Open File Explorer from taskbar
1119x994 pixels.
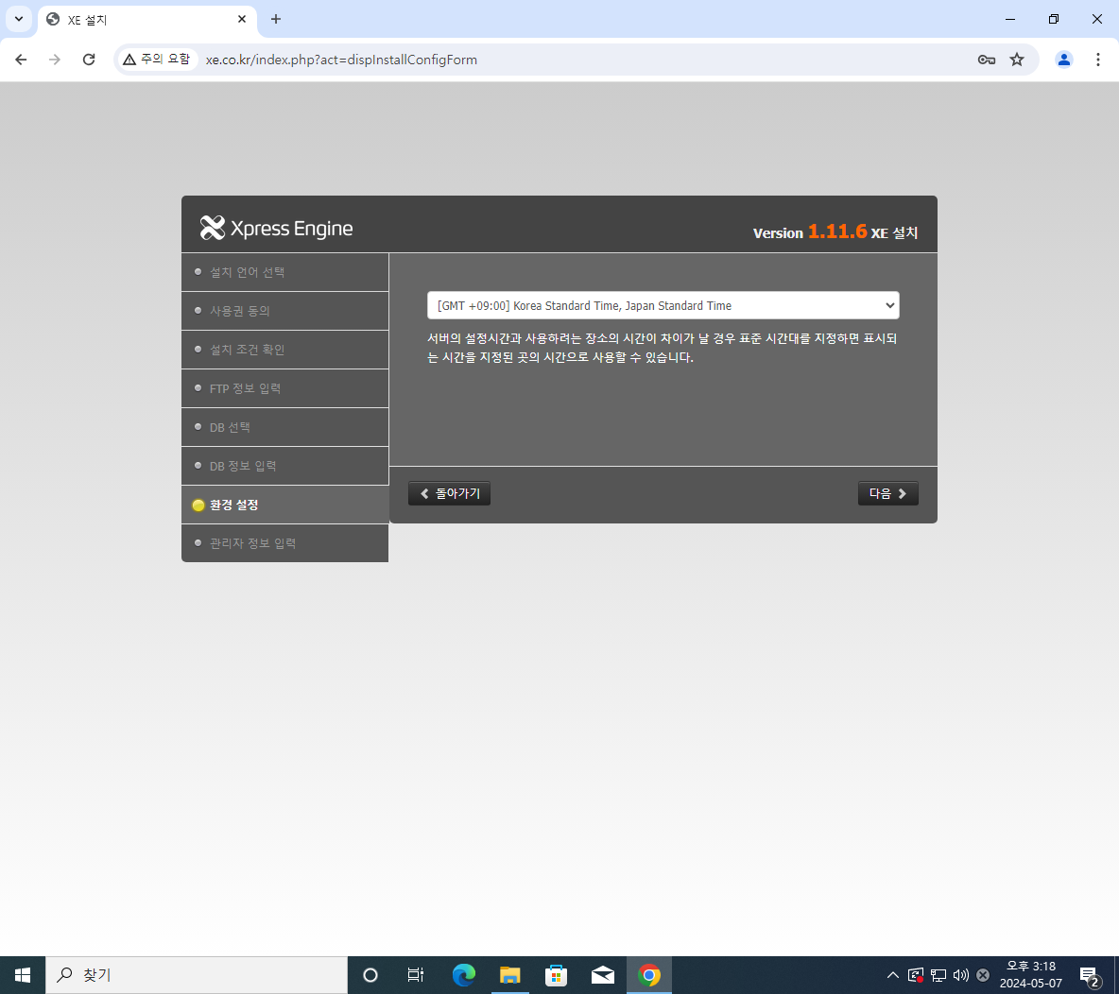pos(509,975)
